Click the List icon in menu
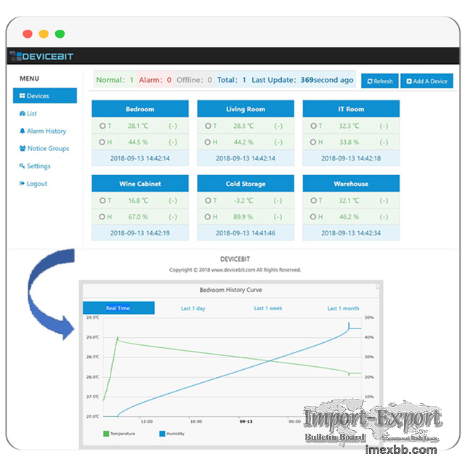 tap(22, 113)
